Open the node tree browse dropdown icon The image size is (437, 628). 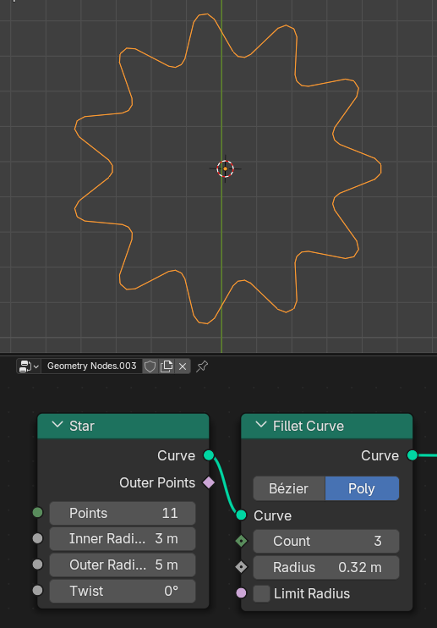[29, 366]
